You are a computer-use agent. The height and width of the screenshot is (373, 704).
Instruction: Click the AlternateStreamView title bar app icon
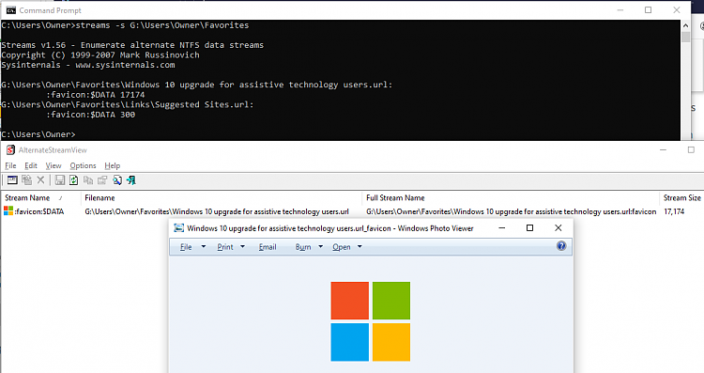10,150
